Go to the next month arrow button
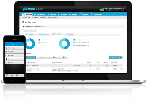This screenshot has width=146, height=102. (x=32, y=30)
